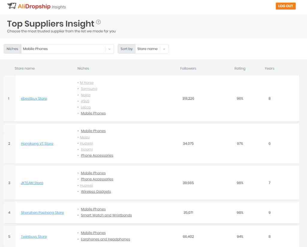Viewport: 307px width, 247px height.
Task: Click Mobile Phones niche under JKTEAM Store
Action: click(x=93, y=173)
